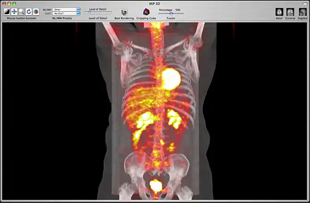Click the Level of Detail slider

coord(98,12)
